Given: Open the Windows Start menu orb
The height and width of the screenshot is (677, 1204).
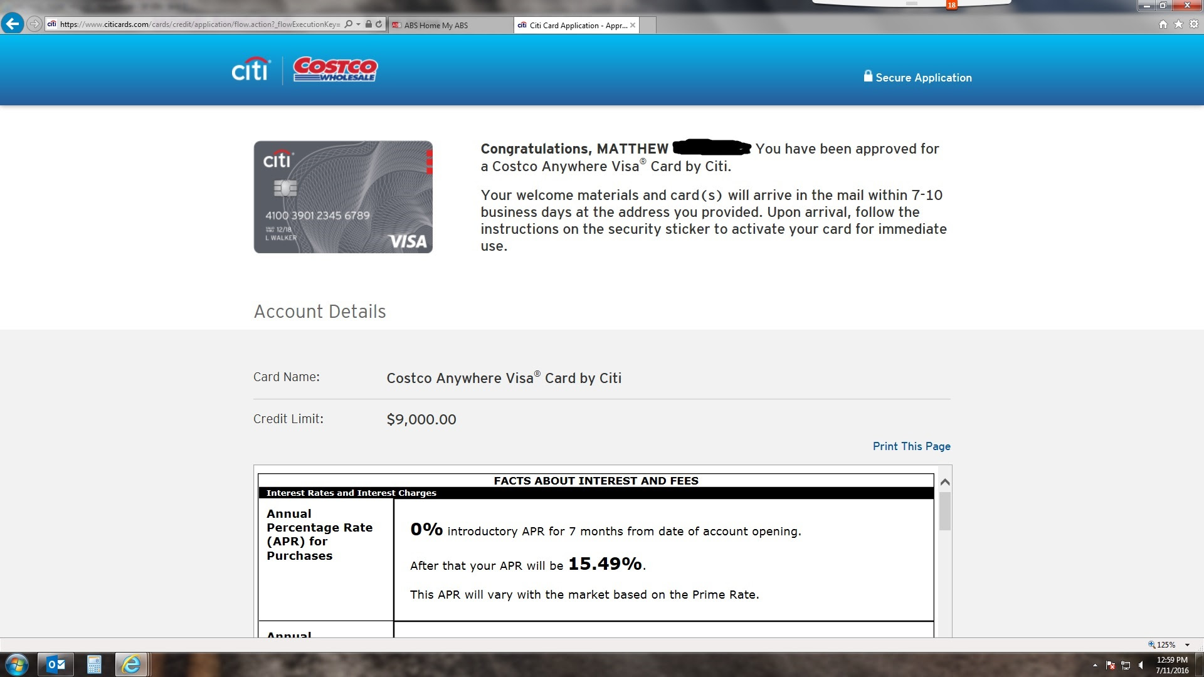Looking at the screenshot, I should [x=16, y=664].
